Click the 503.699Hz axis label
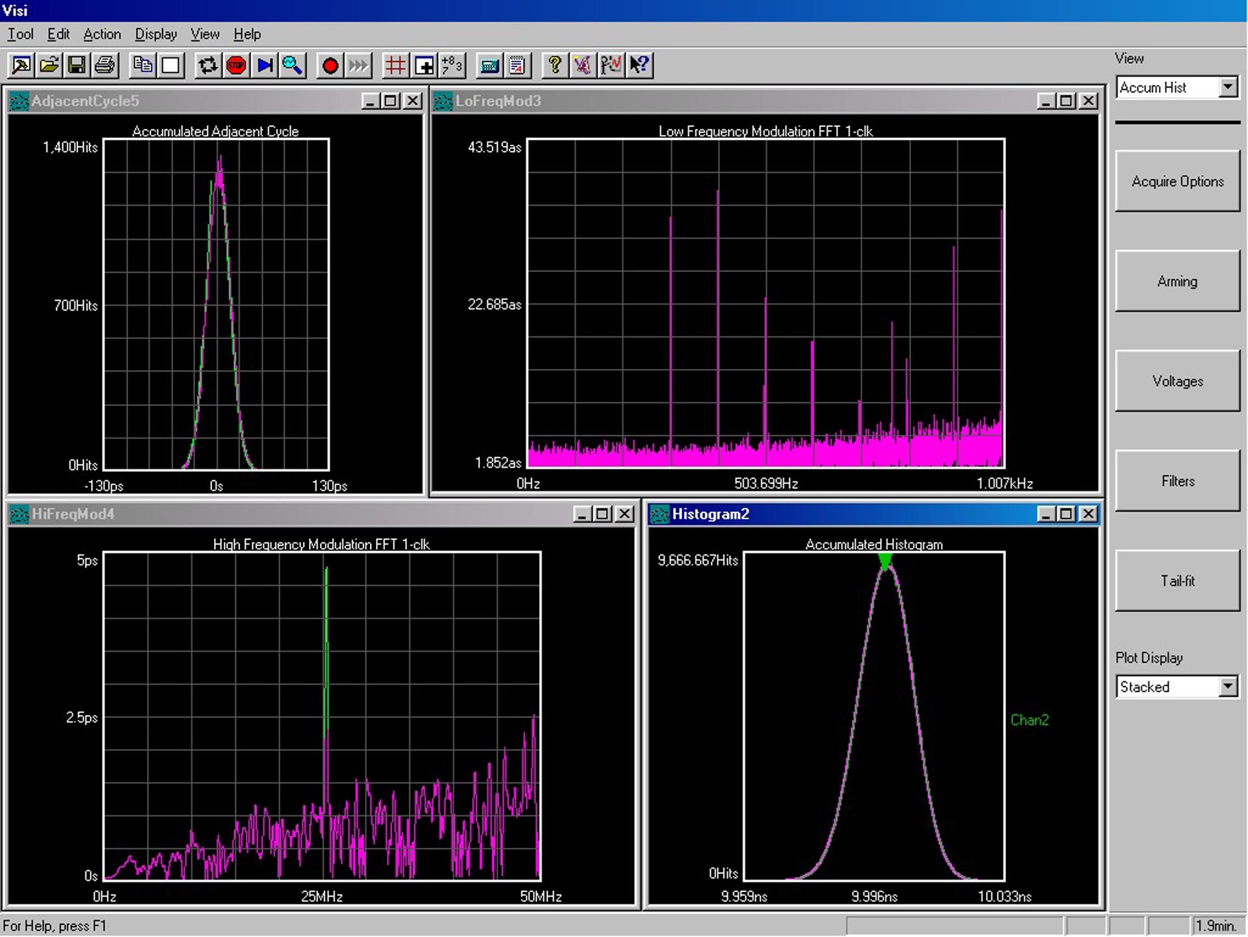The image size is (1248, 937). [766, 483]
